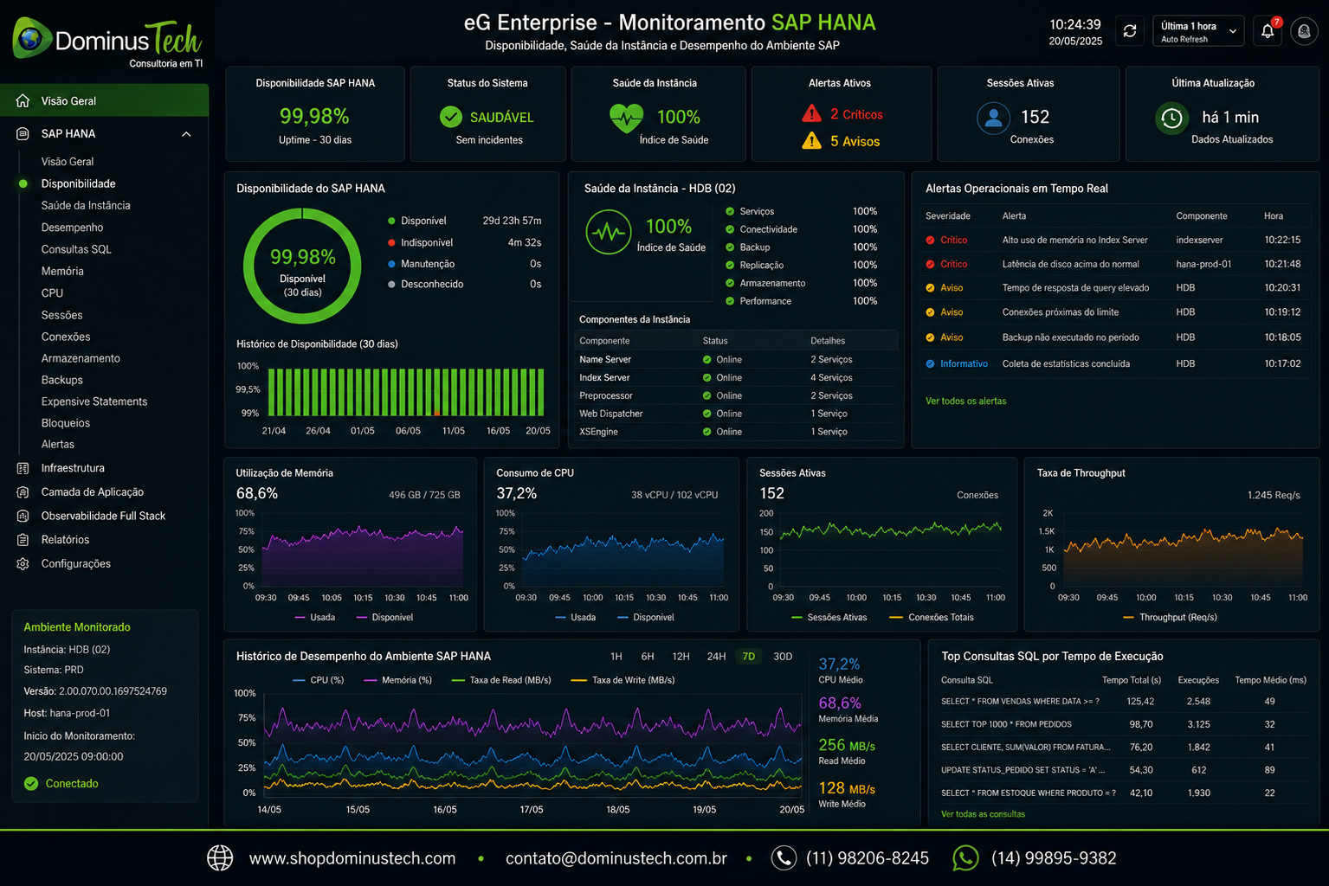Image resolution: width=1329 pixels, height=886 pixels.
Task: Click contato@dominustech.com.br email link
Action: (x=616, y=858)
